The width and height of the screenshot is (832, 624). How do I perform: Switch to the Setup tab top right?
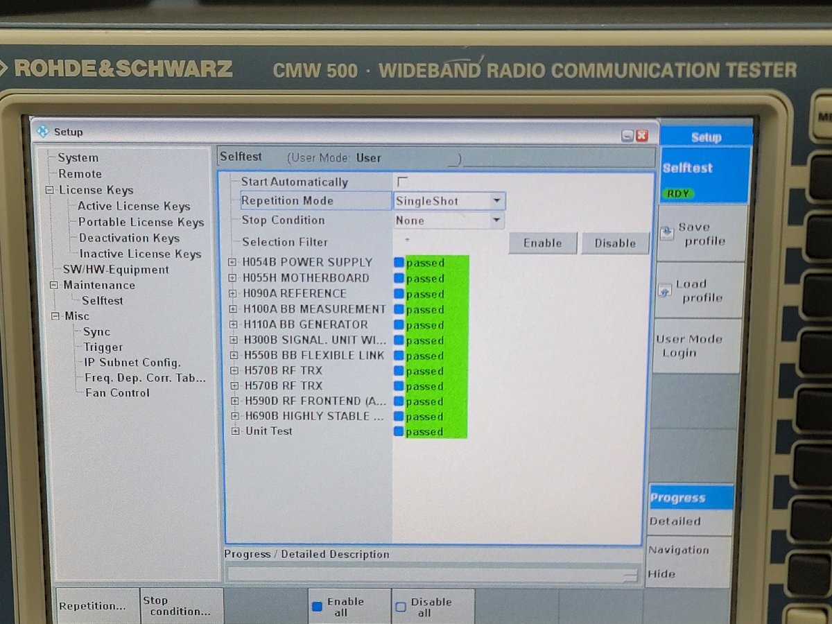tap(705, 137)
